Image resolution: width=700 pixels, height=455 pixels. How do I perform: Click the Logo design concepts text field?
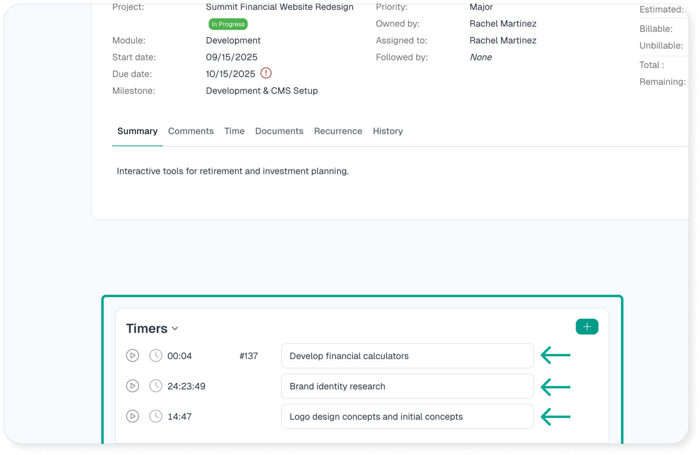(x=407, y=417)
